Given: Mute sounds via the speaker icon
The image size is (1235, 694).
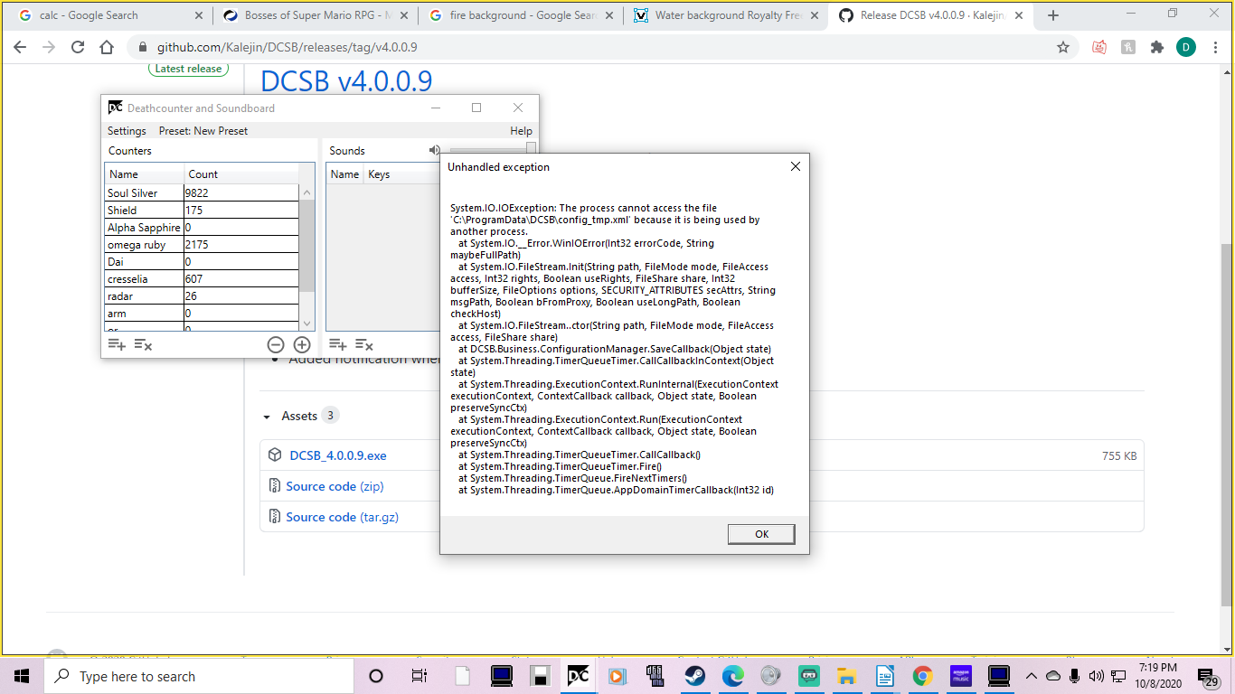Looking at the screenshot, I should tap(434, 150).
